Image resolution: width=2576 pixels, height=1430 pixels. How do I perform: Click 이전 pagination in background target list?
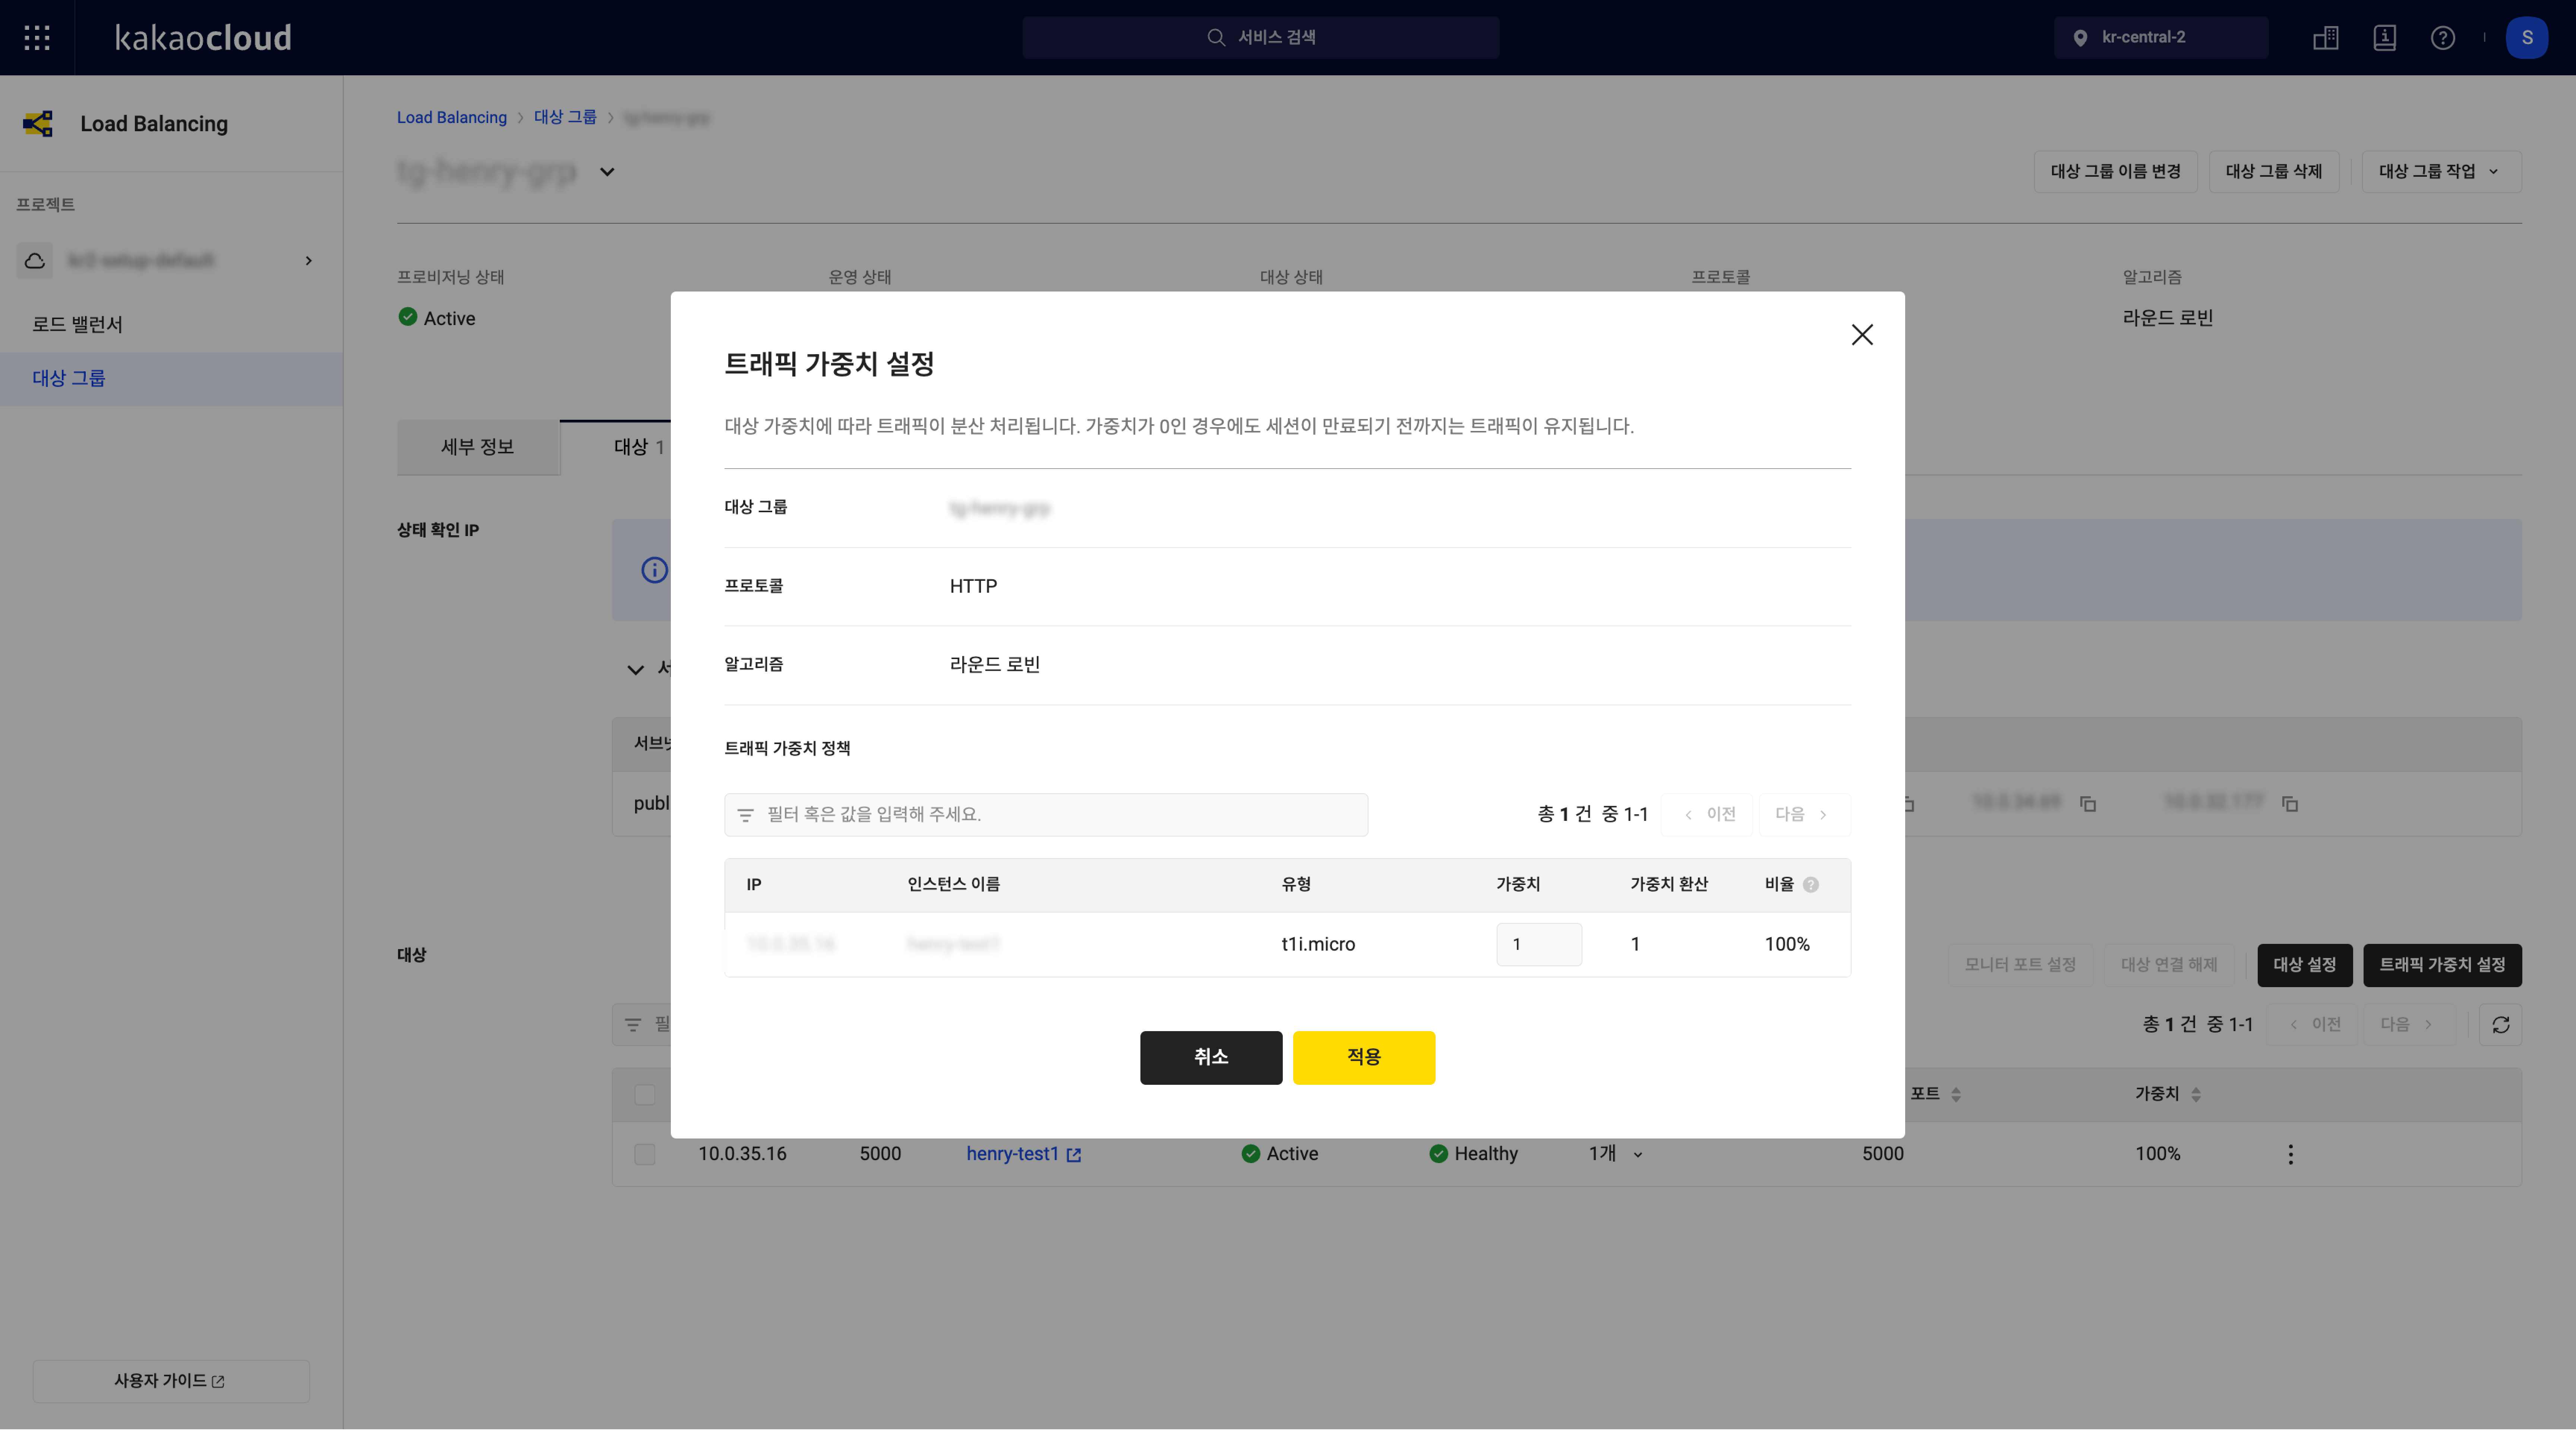click(2313, 1025)
